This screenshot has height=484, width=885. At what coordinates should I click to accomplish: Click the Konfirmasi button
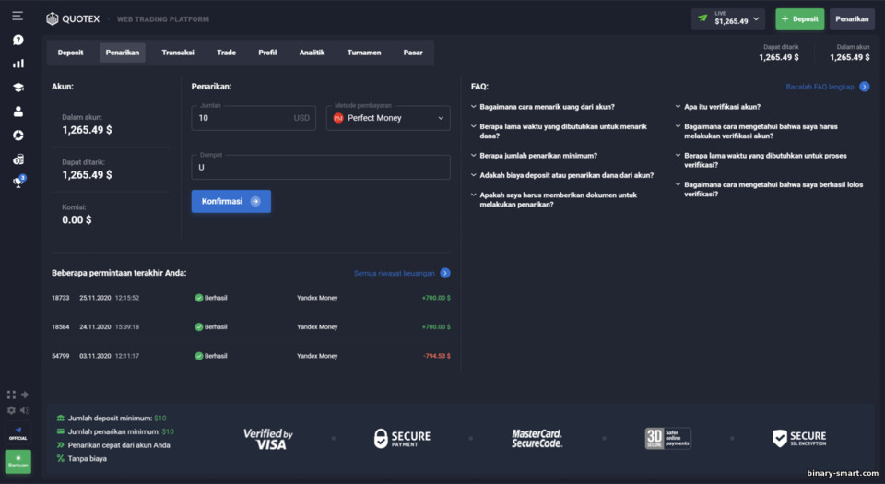tap(230, 201)
